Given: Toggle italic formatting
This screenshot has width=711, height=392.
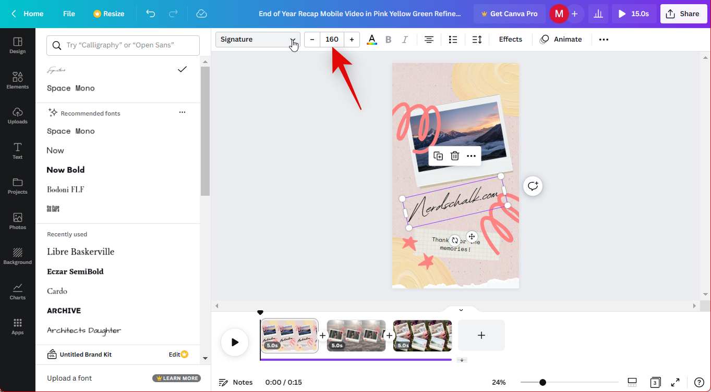Looking at the screenshot, I should (x=405, y=40).
